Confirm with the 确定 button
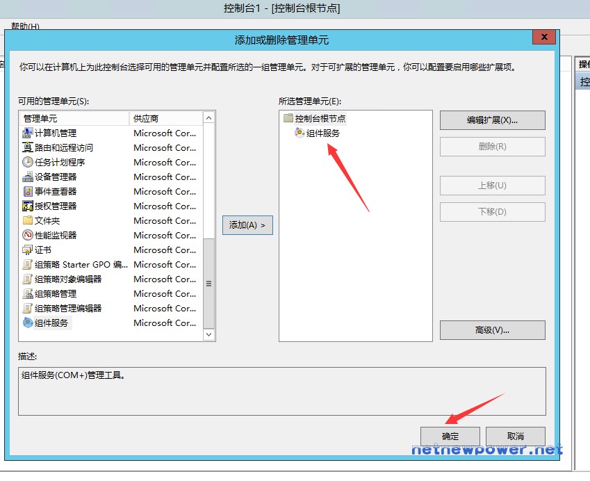Image resolution: width=590 pixels, height=481 pixels. (x=450, y=437)
